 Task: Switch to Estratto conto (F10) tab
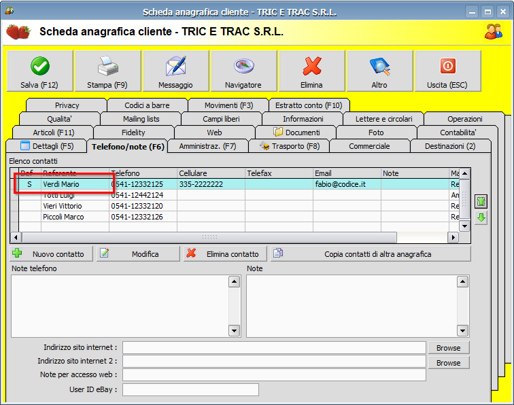(x=309, y=105)
